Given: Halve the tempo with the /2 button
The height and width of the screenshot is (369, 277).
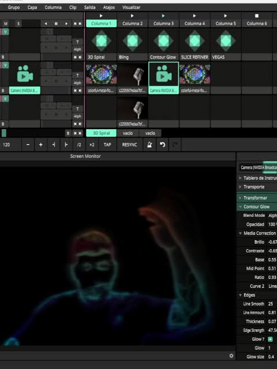Looking at the screenshot, I should tap(79, 145).
